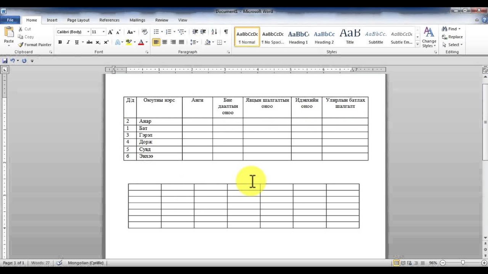Toggle Italic formatting
The image size is (488, 274).
[x=68, y=42]
